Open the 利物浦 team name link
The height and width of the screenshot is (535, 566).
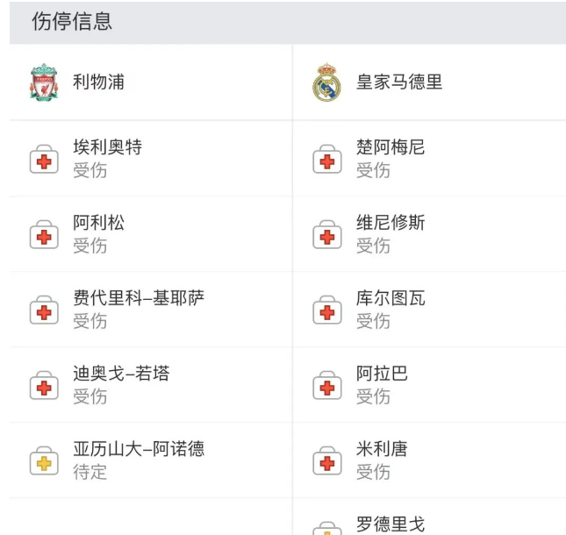coord(98,82)
